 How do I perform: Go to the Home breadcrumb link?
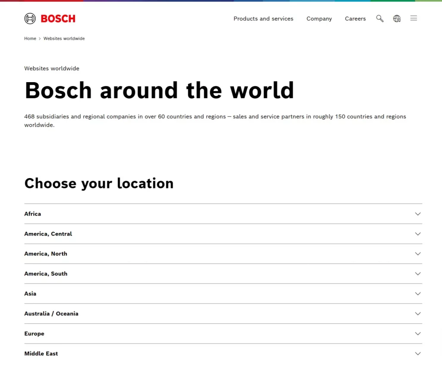(x=30, y=38)
